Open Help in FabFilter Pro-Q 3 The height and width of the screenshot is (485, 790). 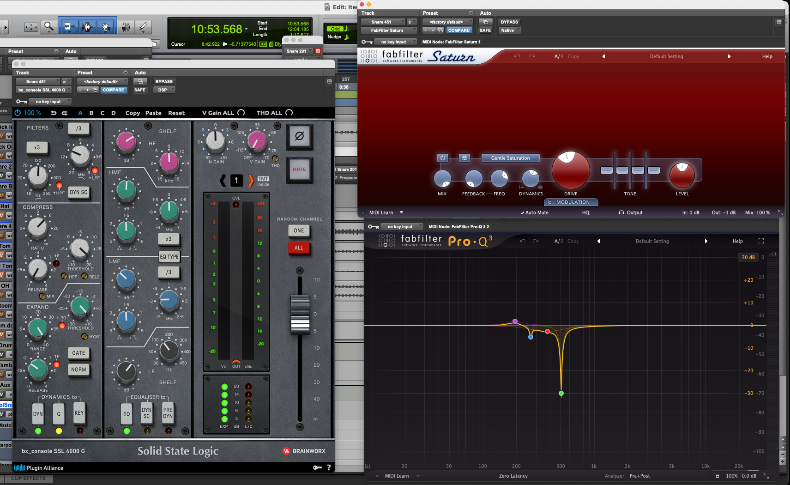coord(737,241)
